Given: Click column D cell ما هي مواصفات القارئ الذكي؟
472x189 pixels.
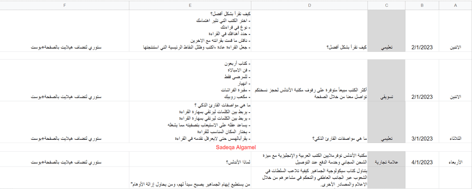Looking at the screenshot, I should pos(309,122).
